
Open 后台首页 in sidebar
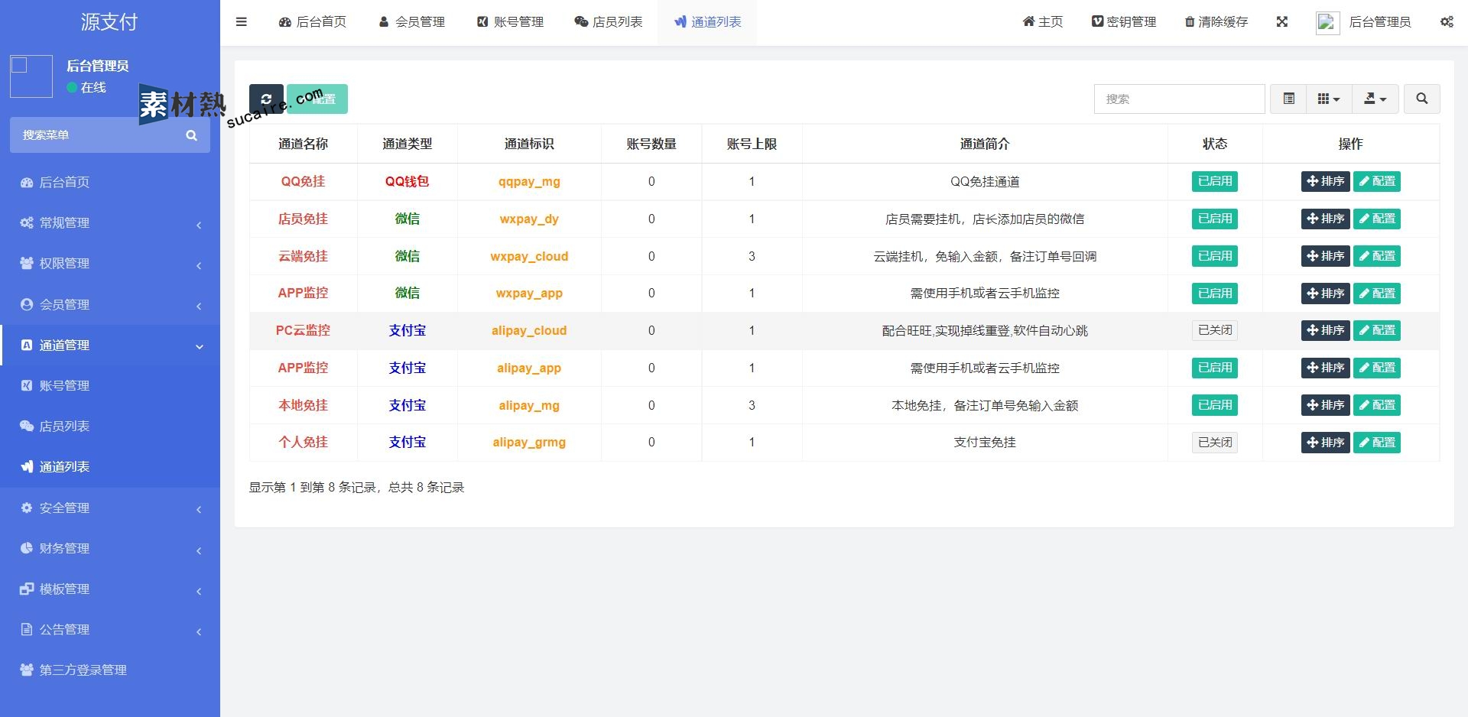coord(110,182)
